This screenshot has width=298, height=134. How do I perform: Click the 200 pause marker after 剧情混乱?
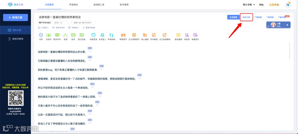90,57
